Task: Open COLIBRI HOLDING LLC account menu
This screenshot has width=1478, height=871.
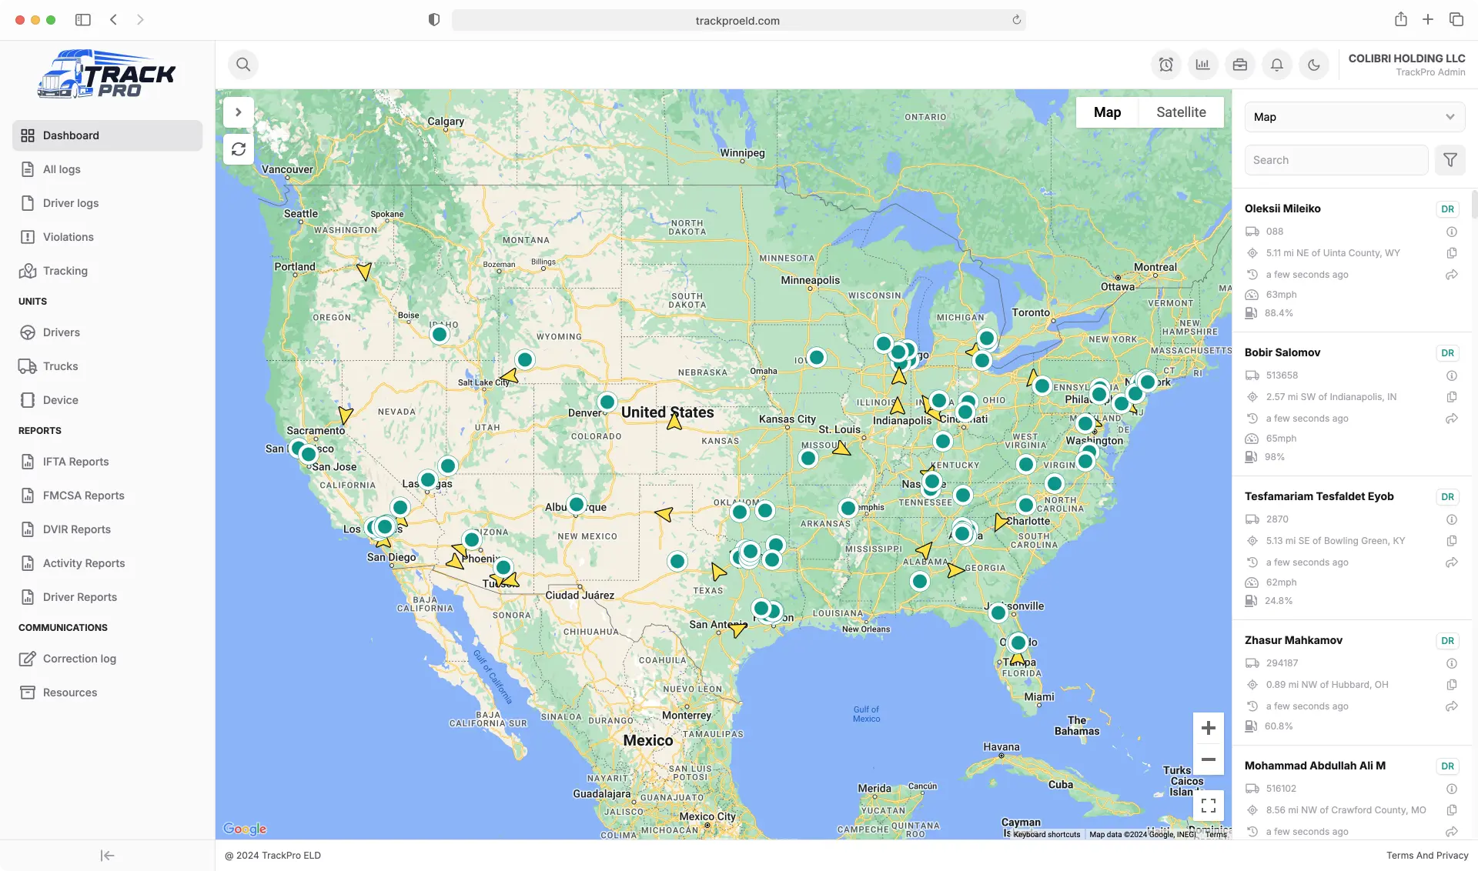Action: click(x=1406, y=65)
